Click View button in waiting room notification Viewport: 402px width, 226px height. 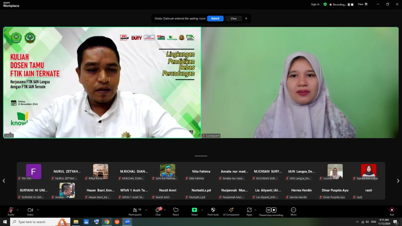click(x=234, y=19)
